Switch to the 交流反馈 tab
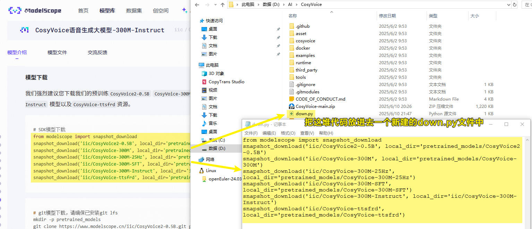Screen dimensions: 532x229 point(97,52)
